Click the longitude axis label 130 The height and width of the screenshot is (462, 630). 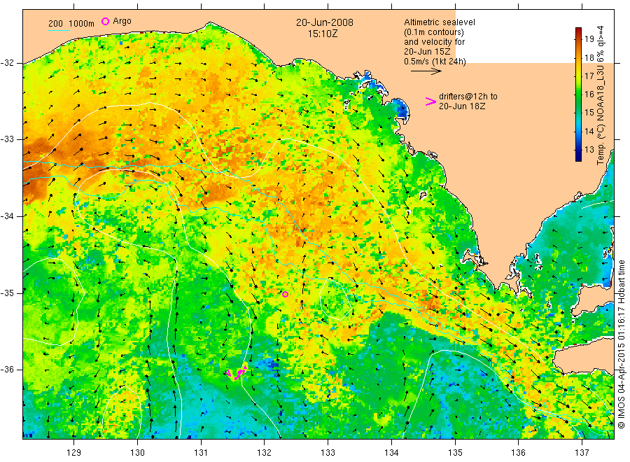coord(137,452)
